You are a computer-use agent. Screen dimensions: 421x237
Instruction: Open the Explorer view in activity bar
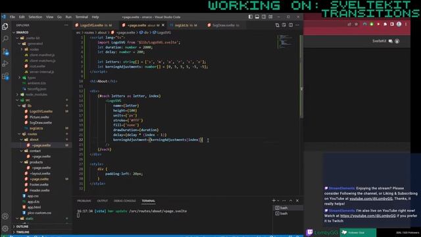click(x=5, y=26)
